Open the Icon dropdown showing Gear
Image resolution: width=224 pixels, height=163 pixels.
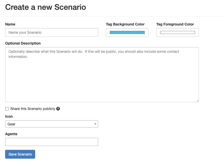tap(52, 124)
